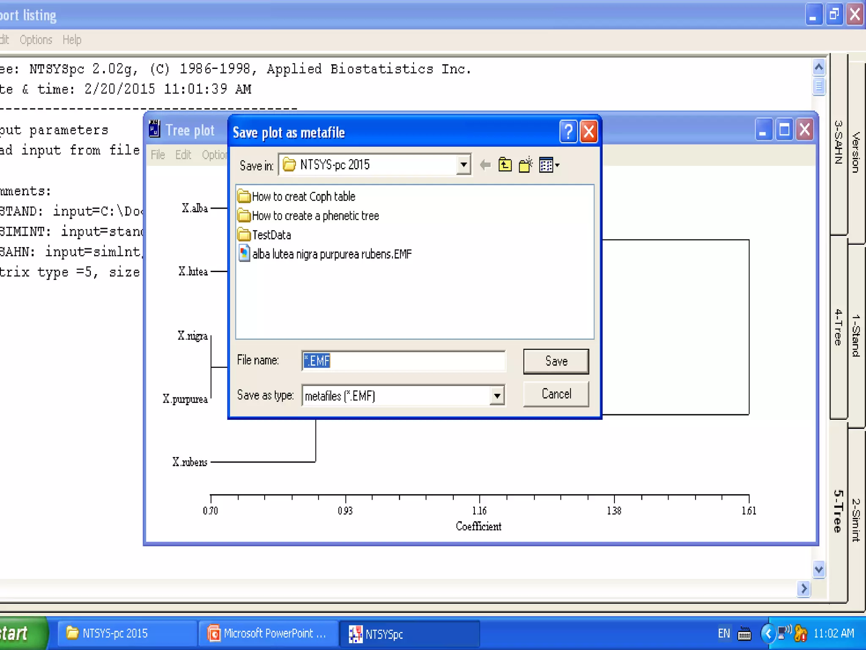Switch to the 2-Simint side tab

(x=856, y=520)
